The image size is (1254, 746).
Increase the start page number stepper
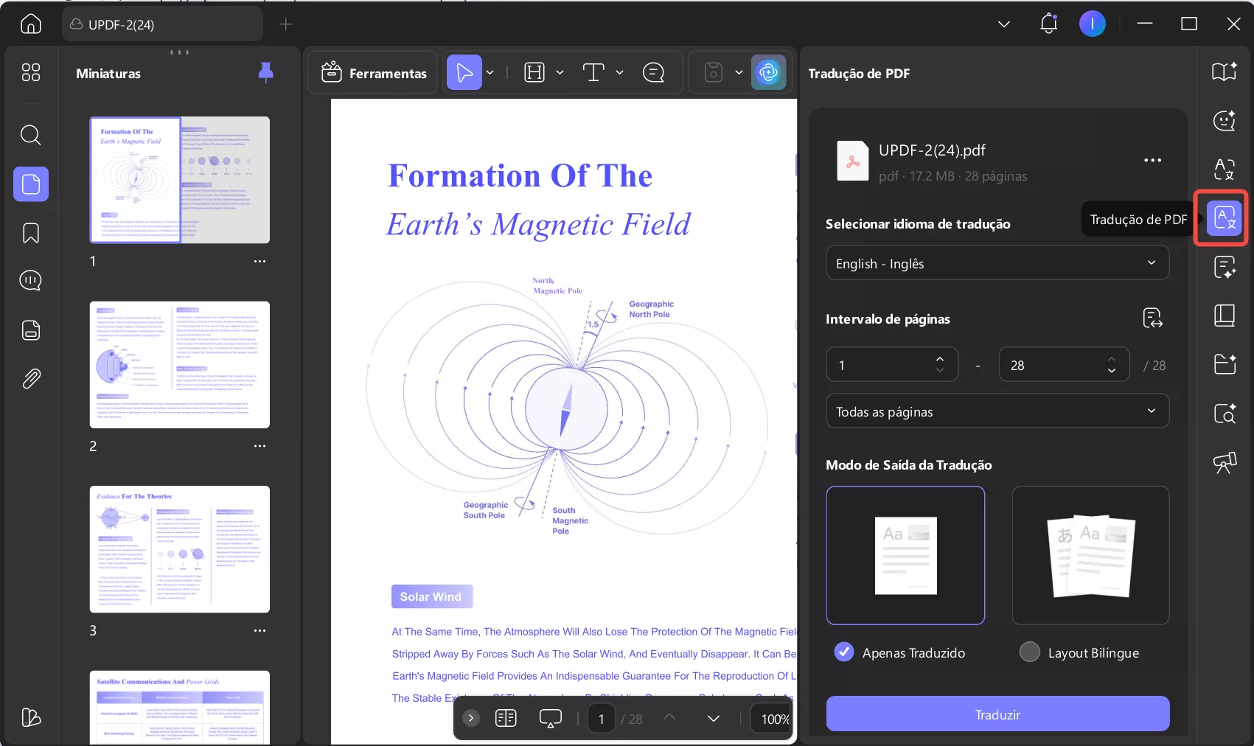pos(940,359)
